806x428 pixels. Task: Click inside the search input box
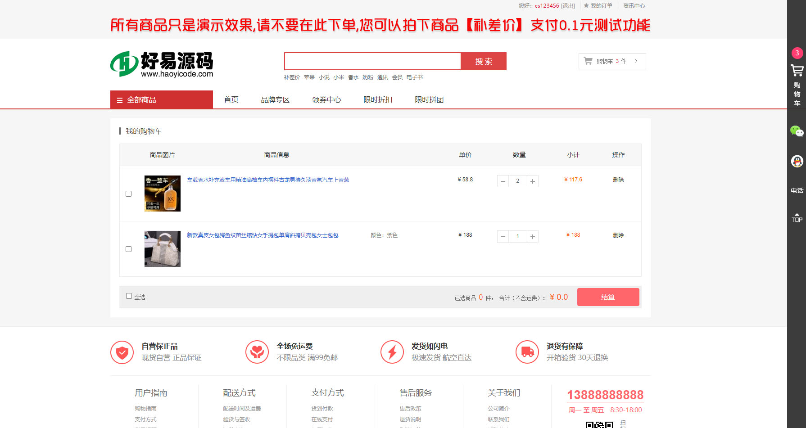(x=372, y=61)
